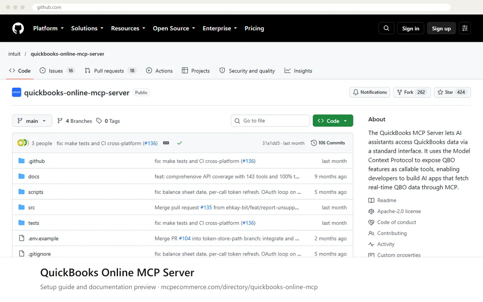
Task: Click the browser address bar
Action: click(x=242, y=7)
